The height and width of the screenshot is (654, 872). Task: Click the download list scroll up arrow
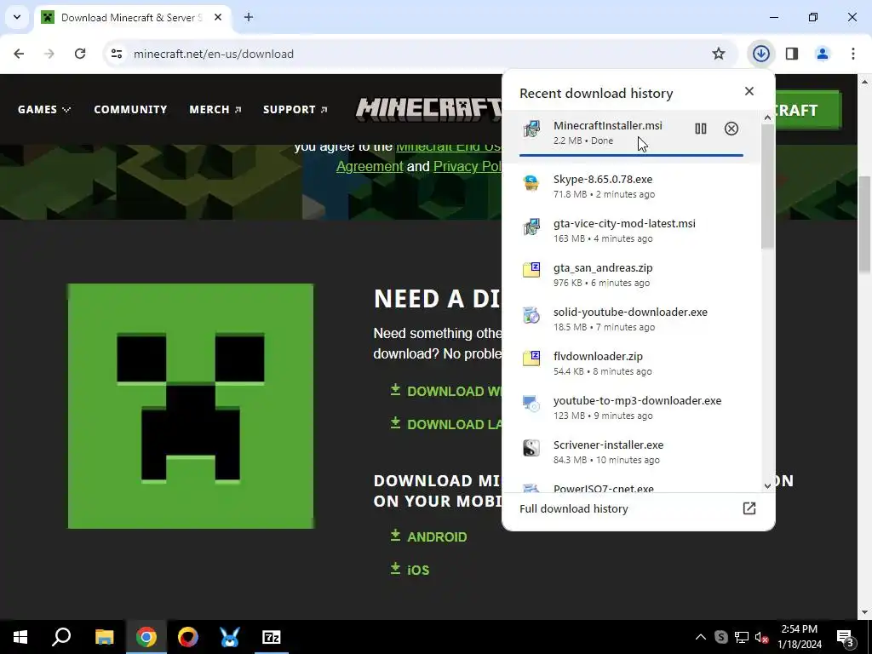(x=767, y=118)
